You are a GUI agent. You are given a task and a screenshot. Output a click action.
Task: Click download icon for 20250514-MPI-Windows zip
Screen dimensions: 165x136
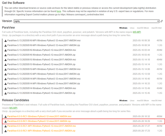6,84
